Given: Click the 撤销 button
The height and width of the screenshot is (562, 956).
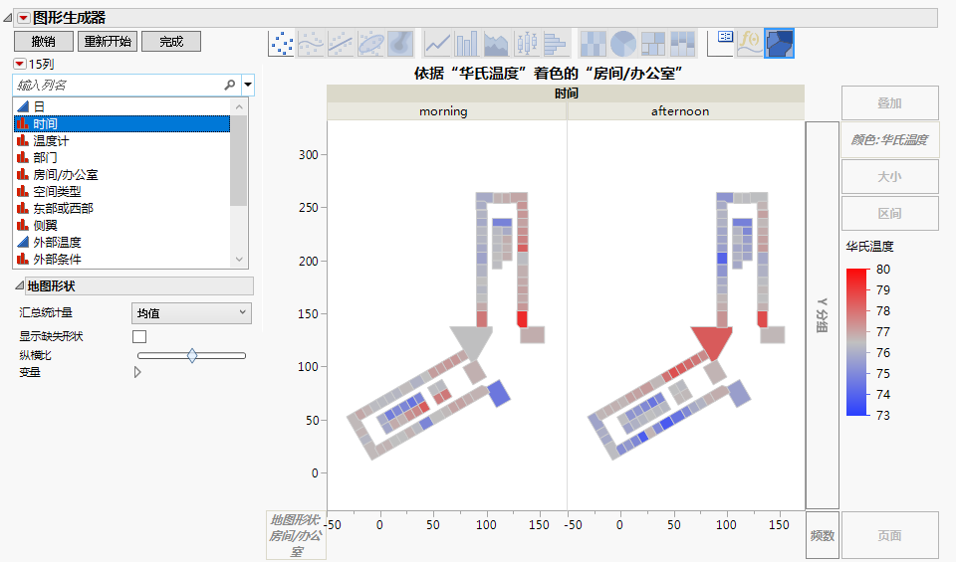Looking at the screenshot, I should pyautogui.click(x=44, y=42).
